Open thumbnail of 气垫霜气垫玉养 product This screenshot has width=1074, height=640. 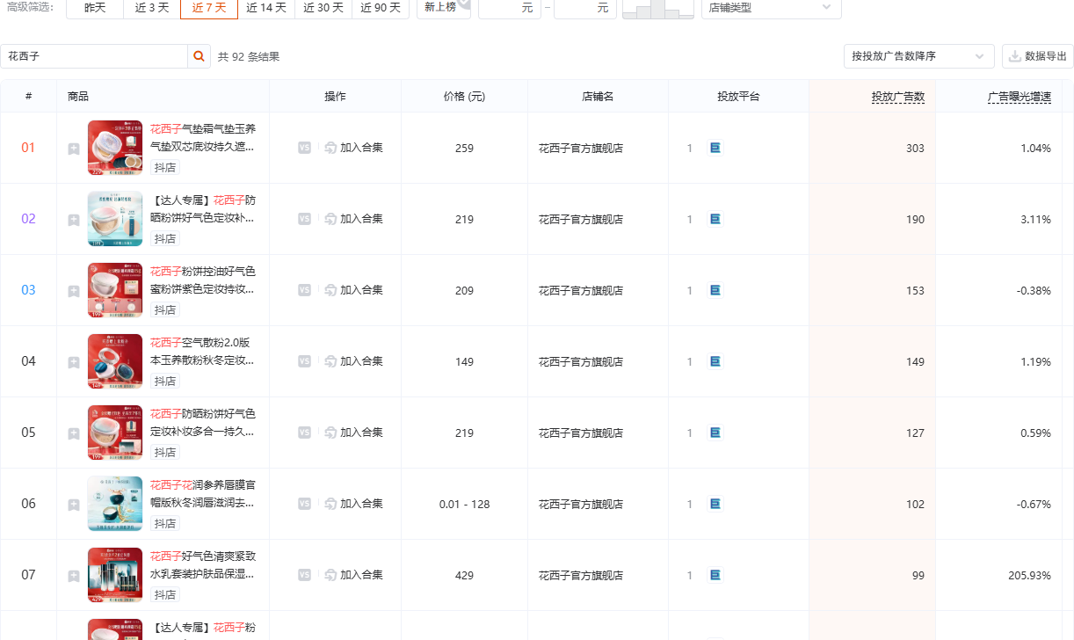coord(115,148)
